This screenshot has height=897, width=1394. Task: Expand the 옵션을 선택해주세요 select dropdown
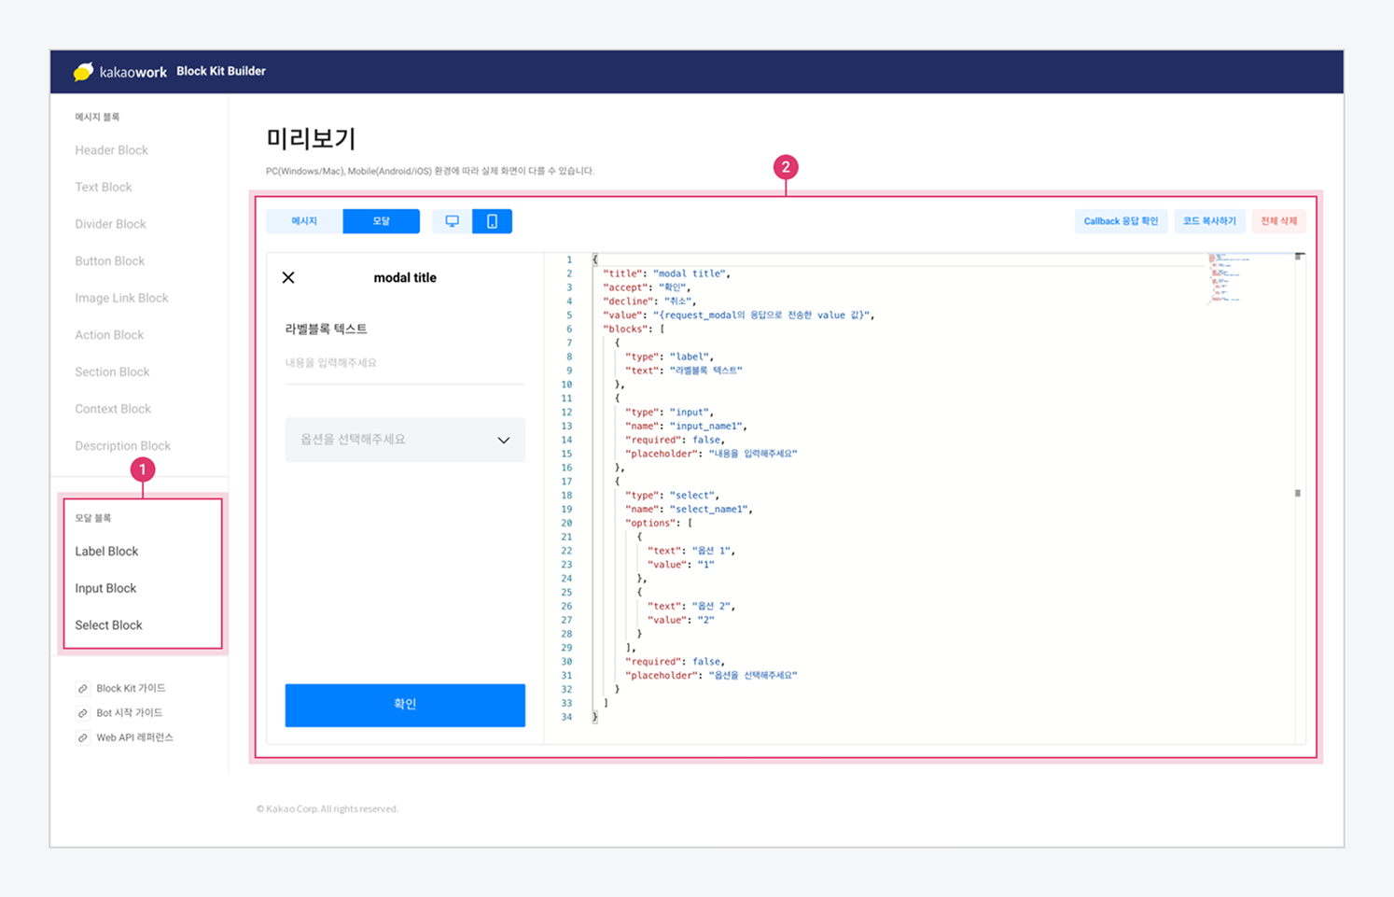(x=405, y=440)
